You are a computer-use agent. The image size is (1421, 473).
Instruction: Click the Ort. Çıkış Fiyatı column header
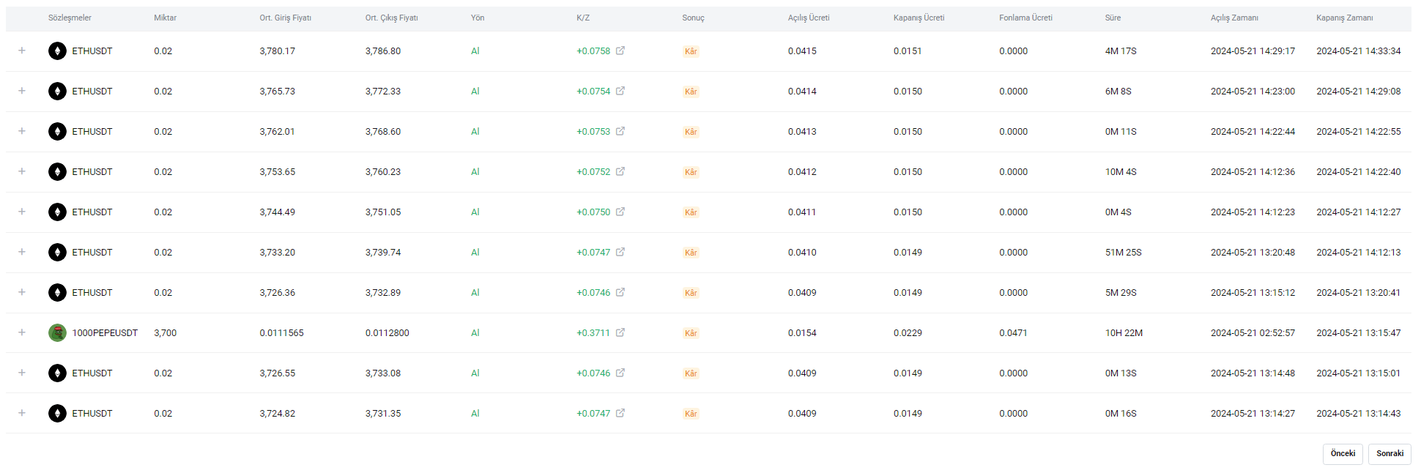point(391,18)
